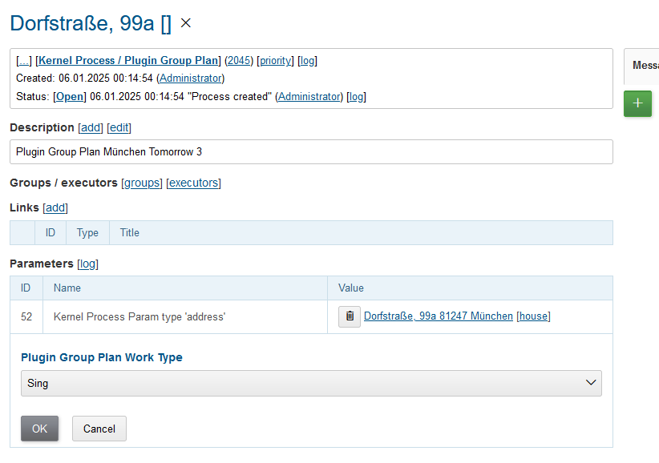
Task: Click the process ID 2045 link
Action: coord(239,60)
